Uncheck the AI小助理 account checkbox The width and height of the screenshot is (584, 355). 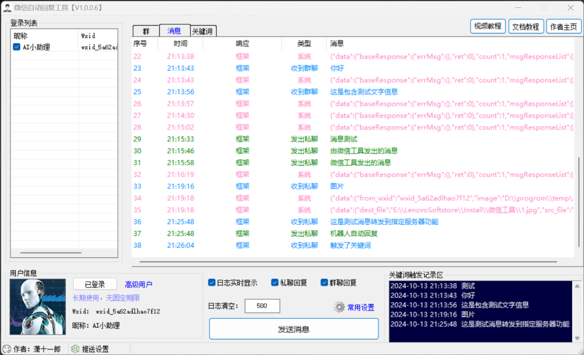[17, 47]
